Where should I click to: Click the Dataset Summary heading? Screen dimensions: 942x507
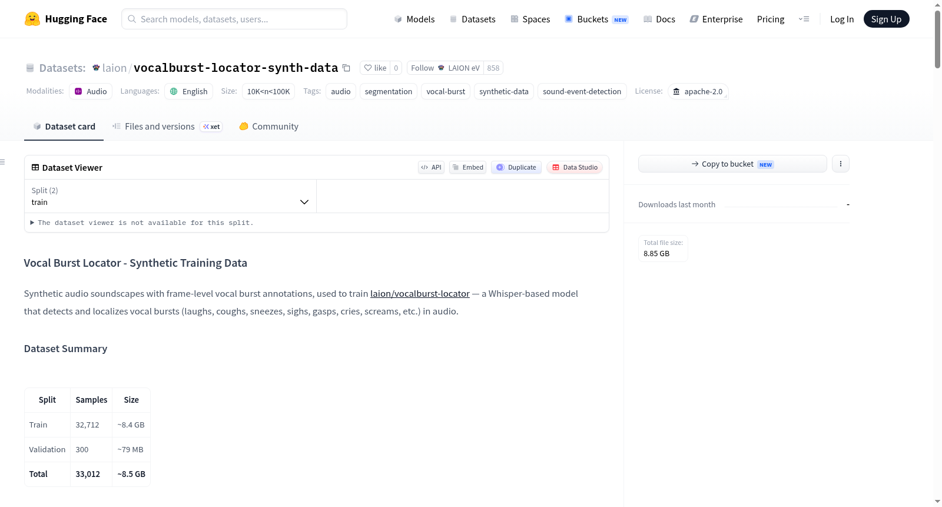click(x=65, y=349)
